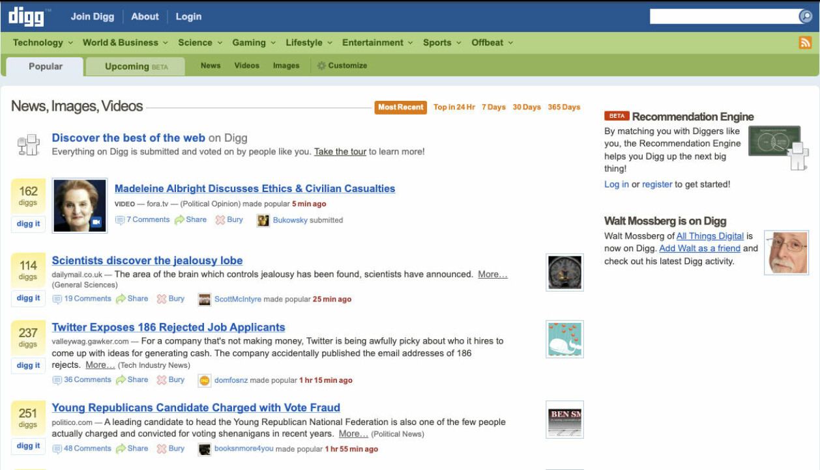Open Take the tour link
This screenshot has height=470, width=820.
(340, 152)
